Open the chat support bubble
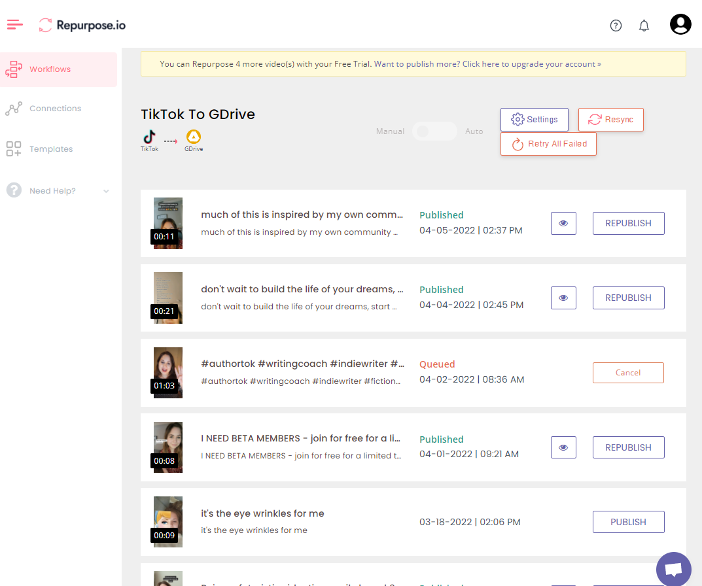This screenshot has height=586, width=702. tap(673, 568)
